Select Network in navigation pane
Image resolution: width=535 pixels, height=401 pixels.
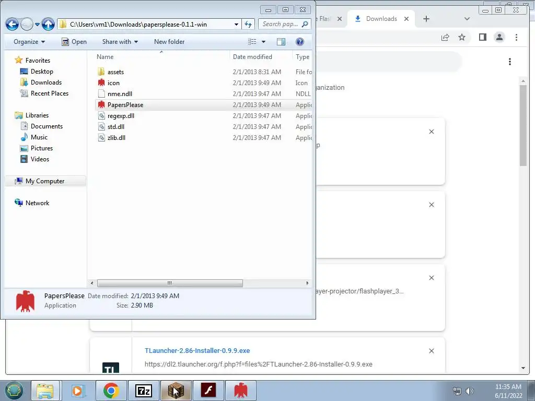coord(32,203)
